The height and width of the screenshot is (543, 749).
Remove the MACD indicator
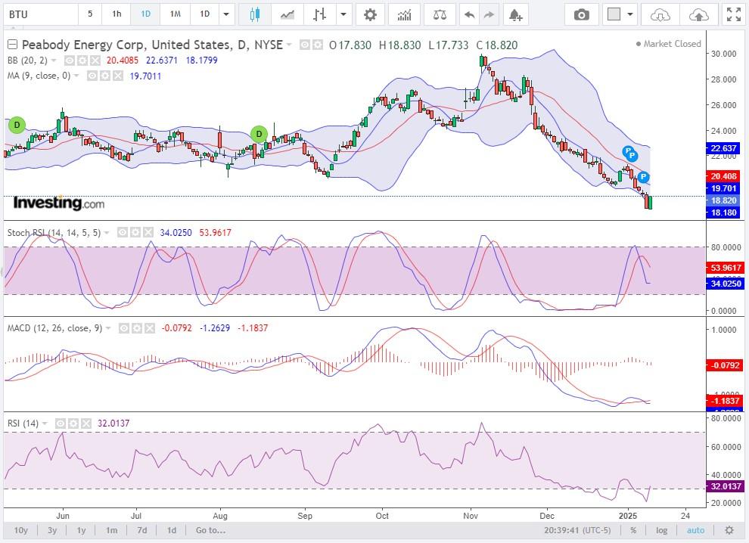(x=150, y=328)
